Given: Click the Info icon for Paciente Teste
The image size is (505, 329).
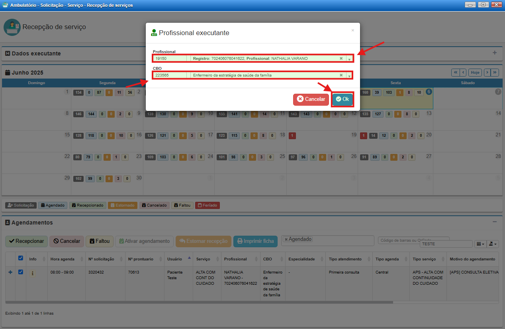Looking at the screenshot, I should 33,274.
